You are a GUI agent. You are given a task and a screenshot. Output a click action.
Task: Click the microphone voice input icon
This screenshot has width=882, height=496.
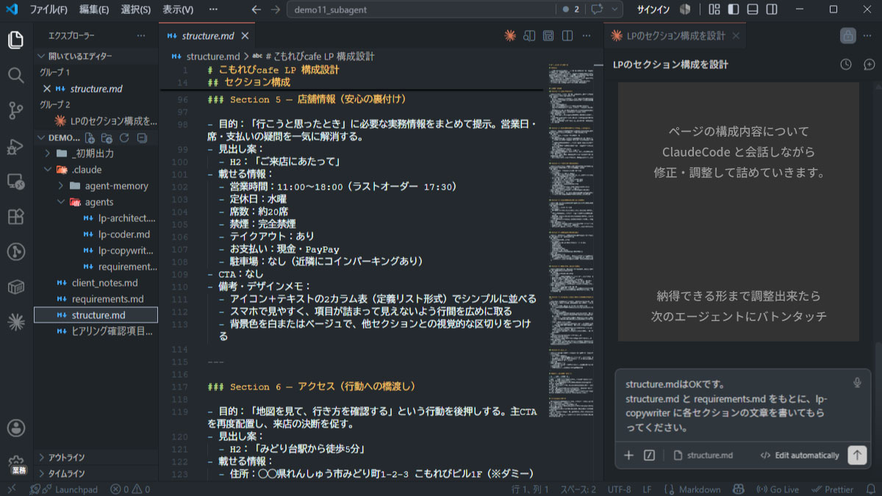[857, 382]
